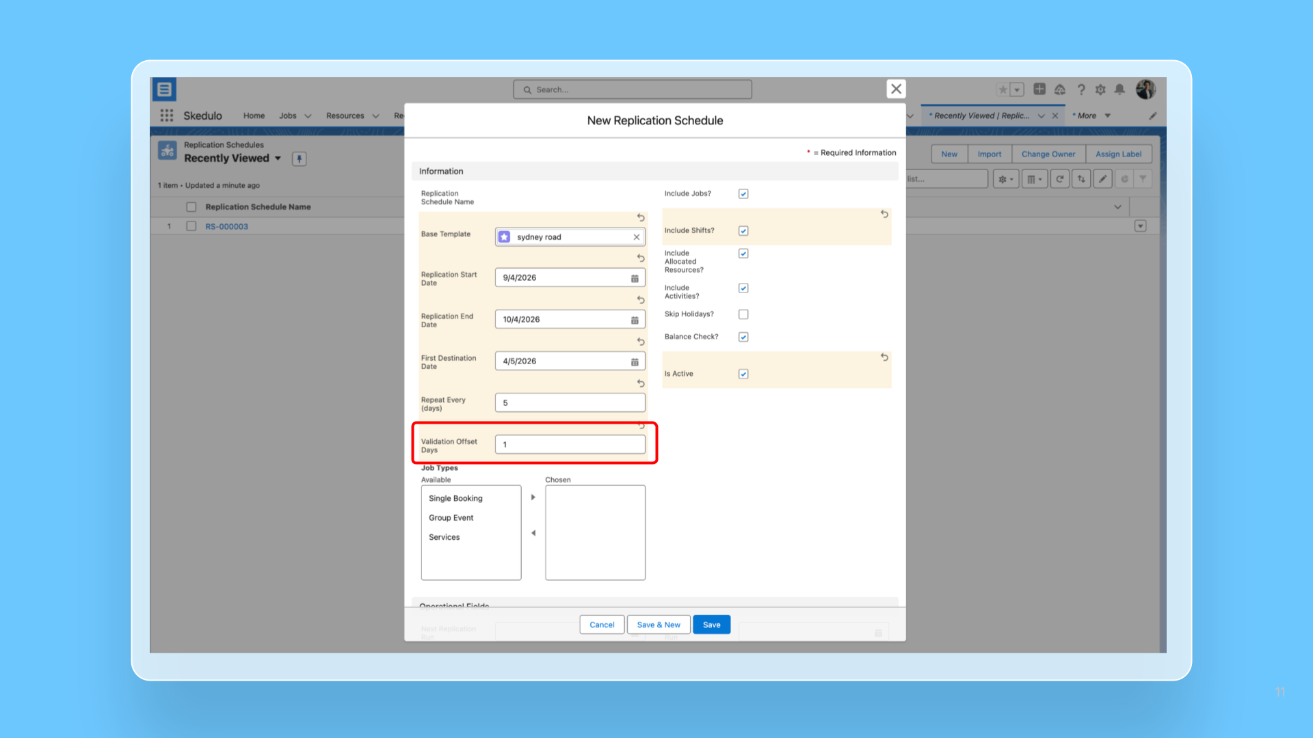
Task: Select Group Event in Available list
Action: point(451,518)
